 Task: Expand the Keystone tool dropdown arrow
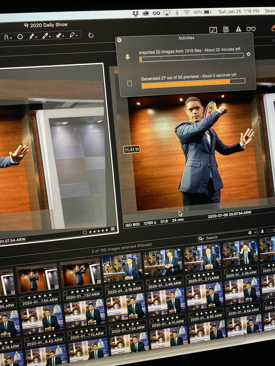(11, 38)
